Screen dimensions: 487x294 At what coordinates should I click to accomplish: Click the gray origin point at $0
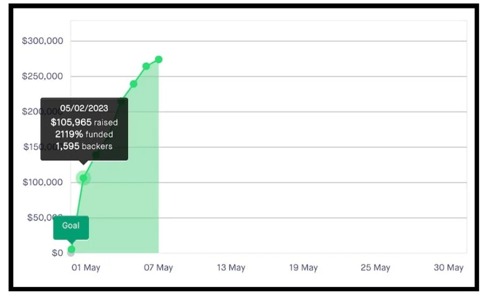click(71, 253)
